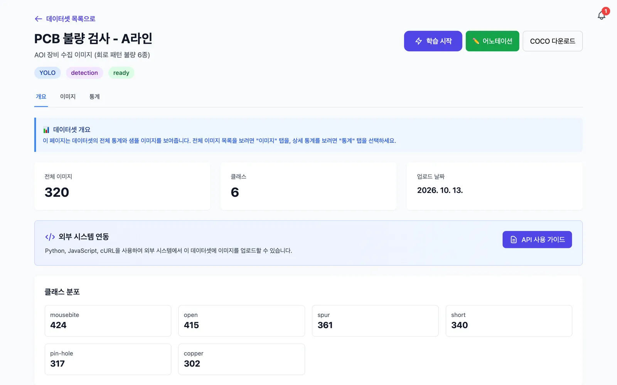Click the 데이터셋 개요 heading text
Image resolution: width=617 pixels, height=385 pixels.
(x=72, y=130)
